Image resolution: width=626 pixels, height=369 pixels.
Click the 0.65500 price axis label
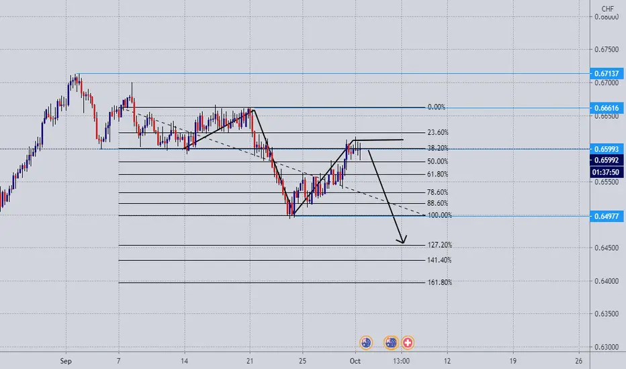pyautogui.click(x=607, y=182)
